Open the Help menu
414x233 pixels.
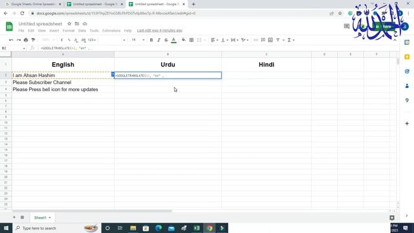[128, 30]
